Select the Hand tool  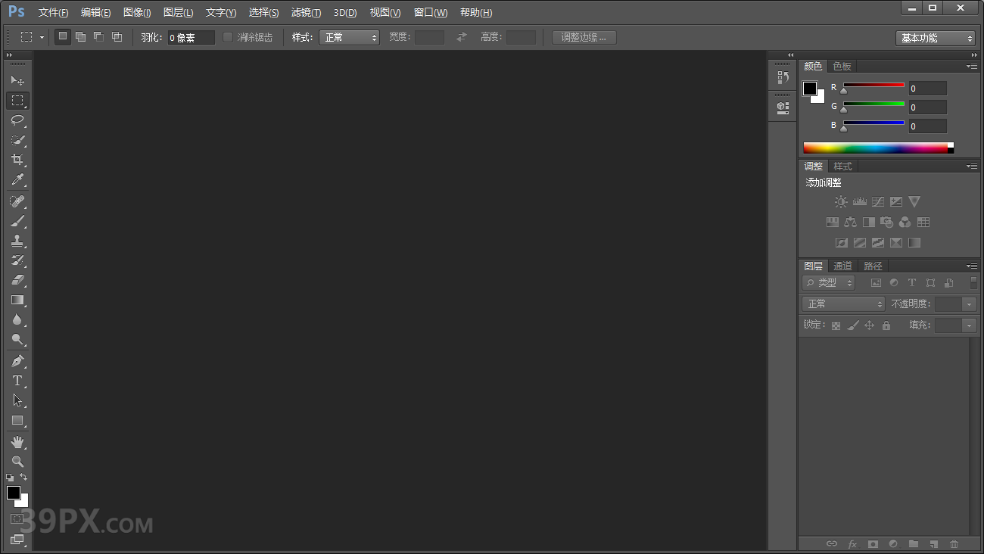click(x=17, y=442)
